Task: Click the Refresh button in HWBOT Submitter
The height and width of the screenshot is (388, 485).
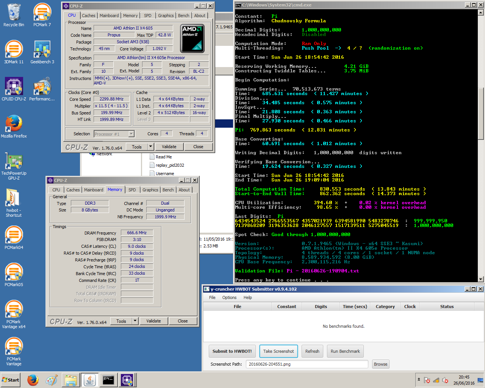Action: tap(312, 351)
